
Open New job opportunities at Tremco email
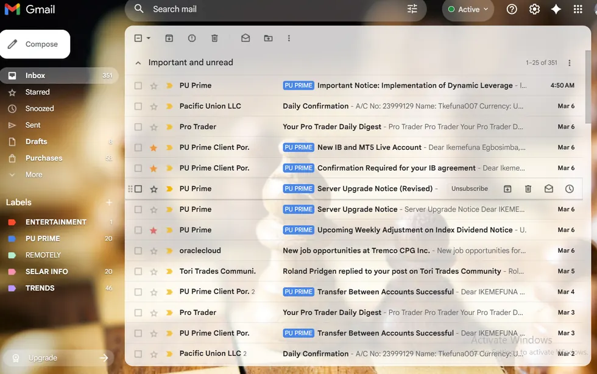pyautogui.click(x=354, y=250)
